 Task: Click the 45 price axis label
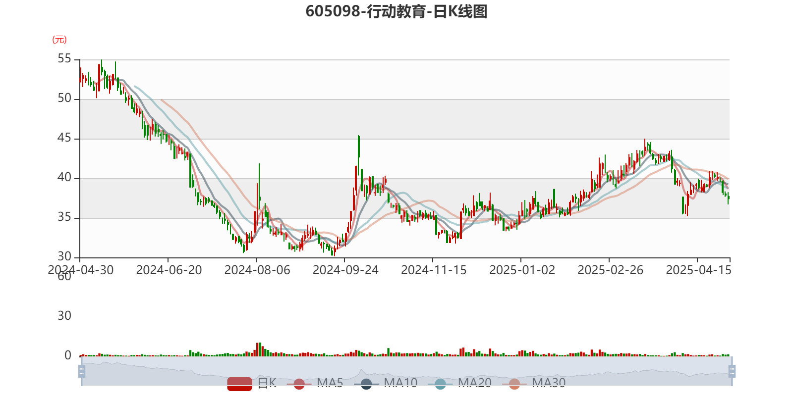click(64, 138)
